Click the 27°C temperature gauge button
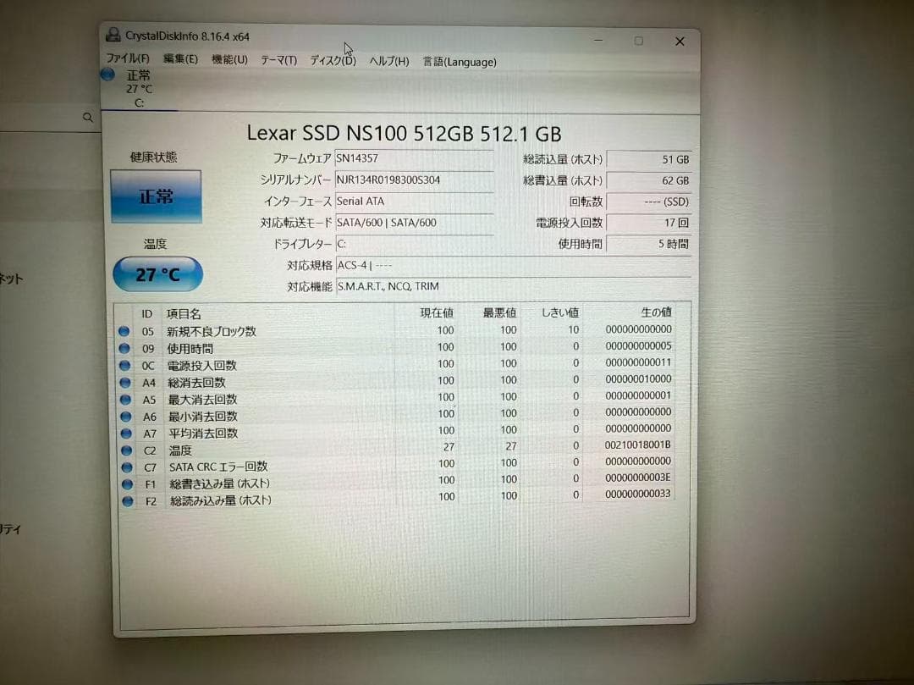The height and width of the screenshot is (685, 914). point(157,274)
